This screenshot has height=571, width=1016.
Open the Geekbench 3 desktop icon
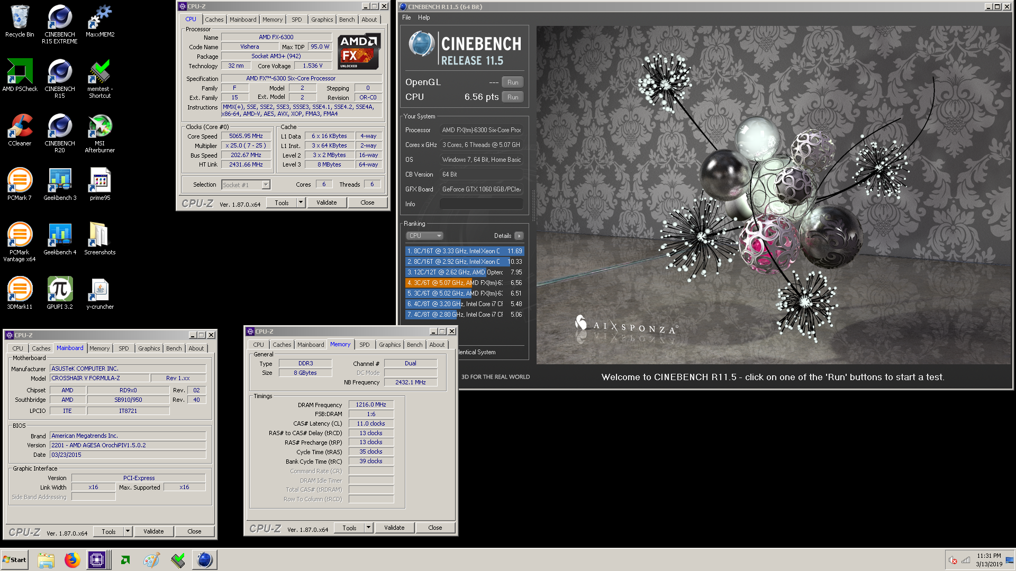click(x=60, y=185)
